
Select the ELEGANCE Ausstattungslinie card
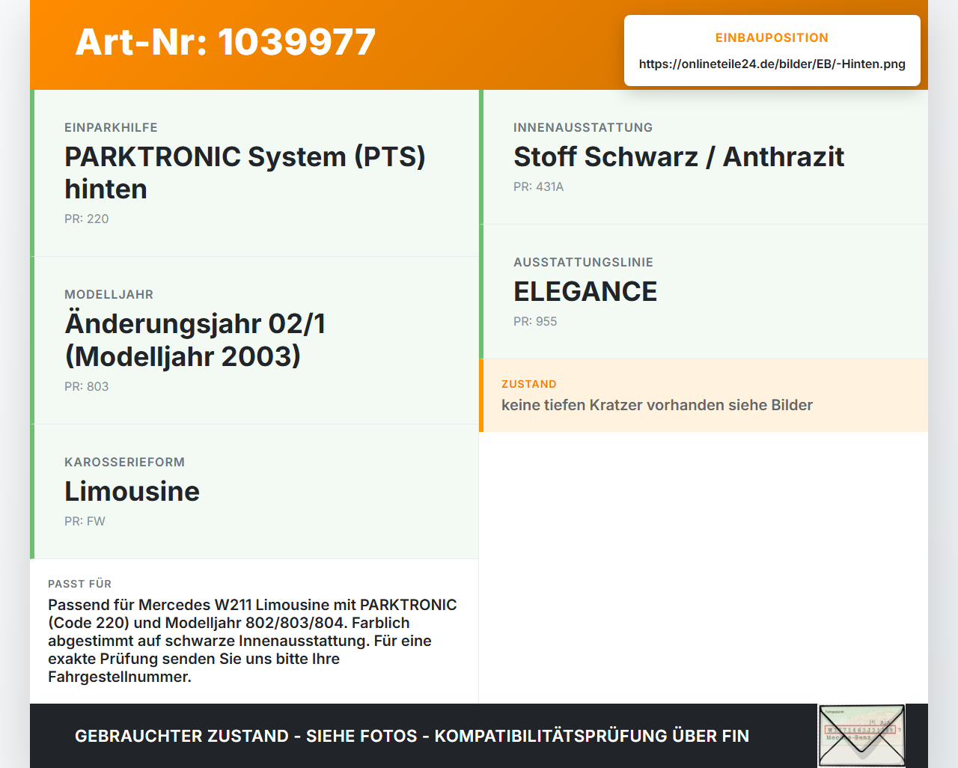704,292
